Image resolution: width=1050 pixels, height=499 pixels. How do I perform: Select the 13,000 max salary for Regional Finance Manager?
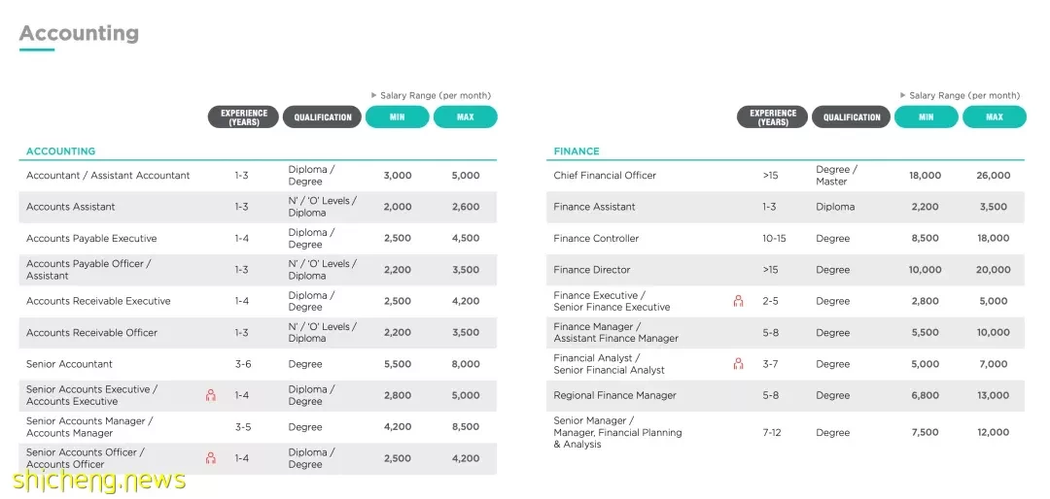(x=993, y=395)
